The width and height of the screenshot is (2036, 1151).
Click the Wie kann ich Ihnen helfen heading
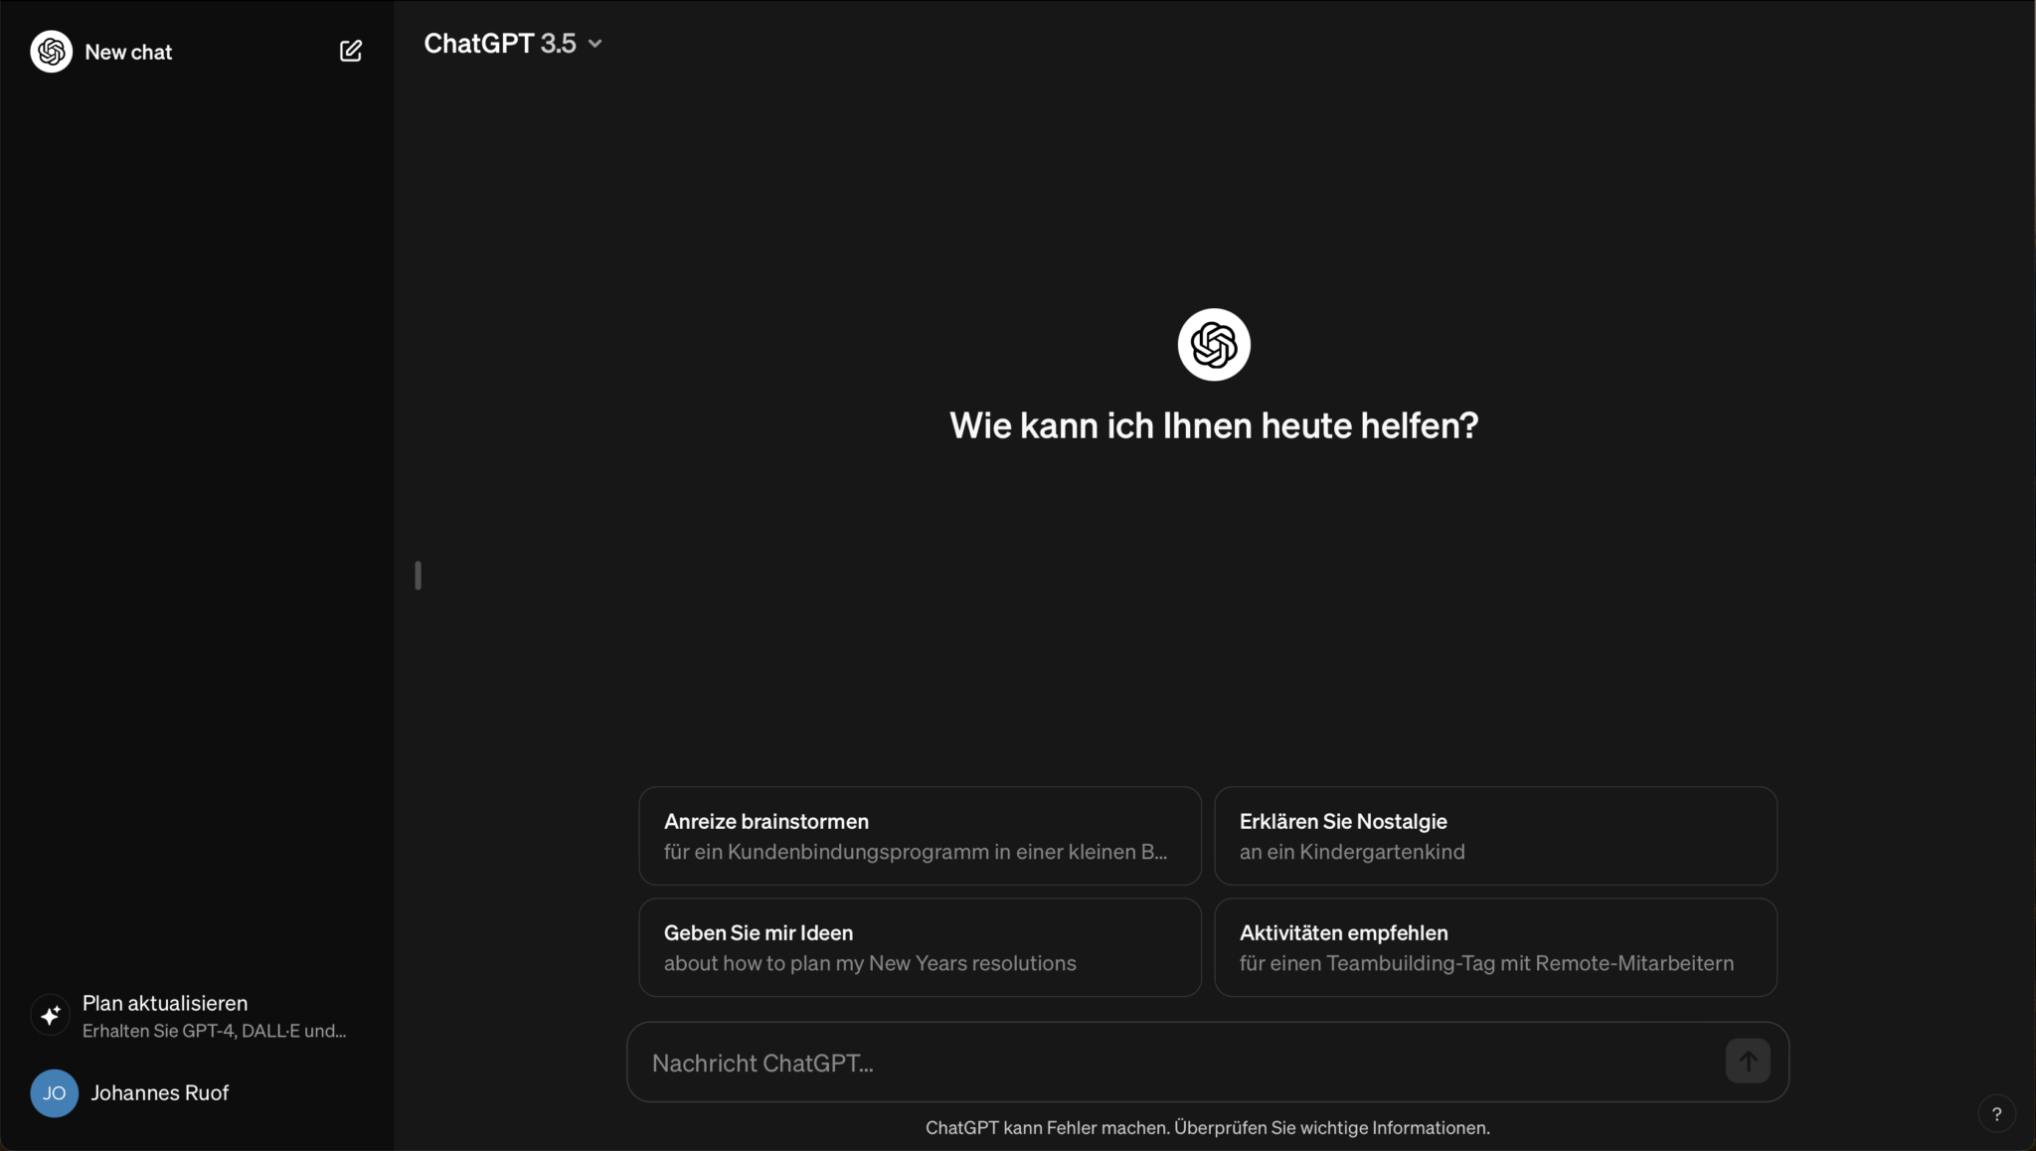pos(1214,425)
